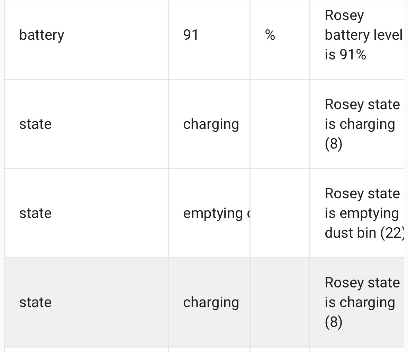The width and height of the screenshot is (408, 352).
Task: Click the state cell in the emptying row
Action: point(87,213)
